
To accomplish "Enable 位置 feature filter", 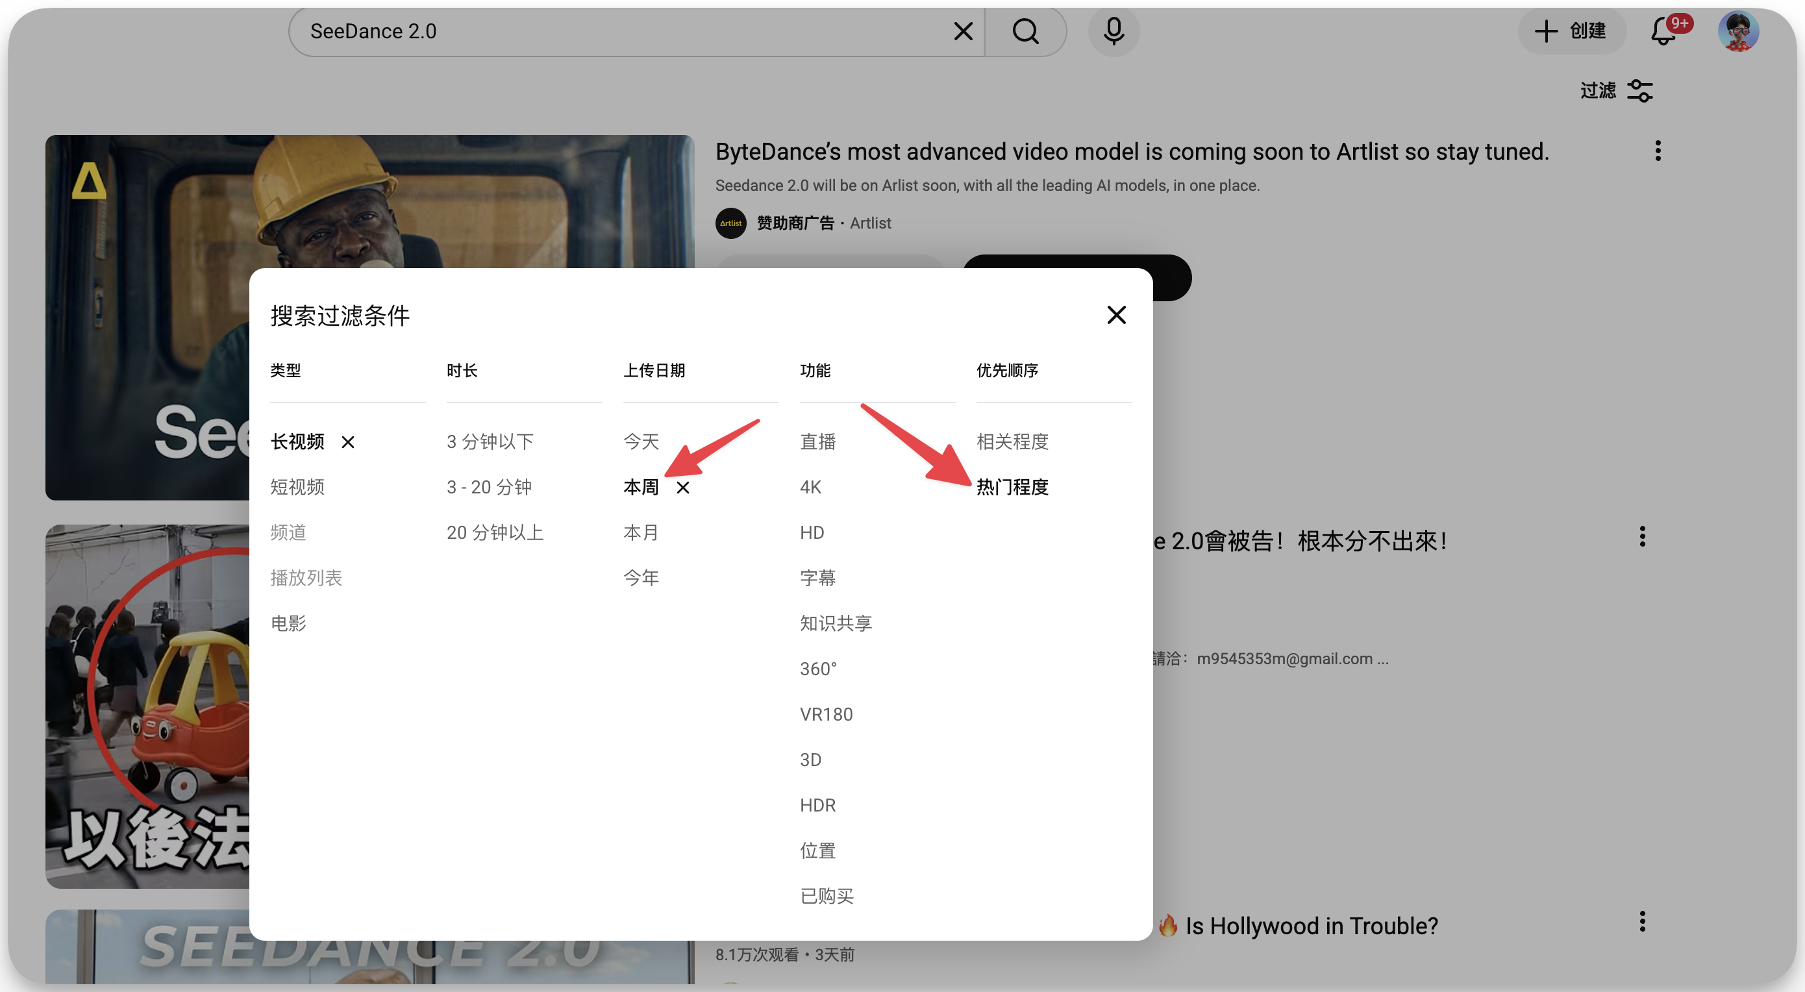I will point(817,852).
